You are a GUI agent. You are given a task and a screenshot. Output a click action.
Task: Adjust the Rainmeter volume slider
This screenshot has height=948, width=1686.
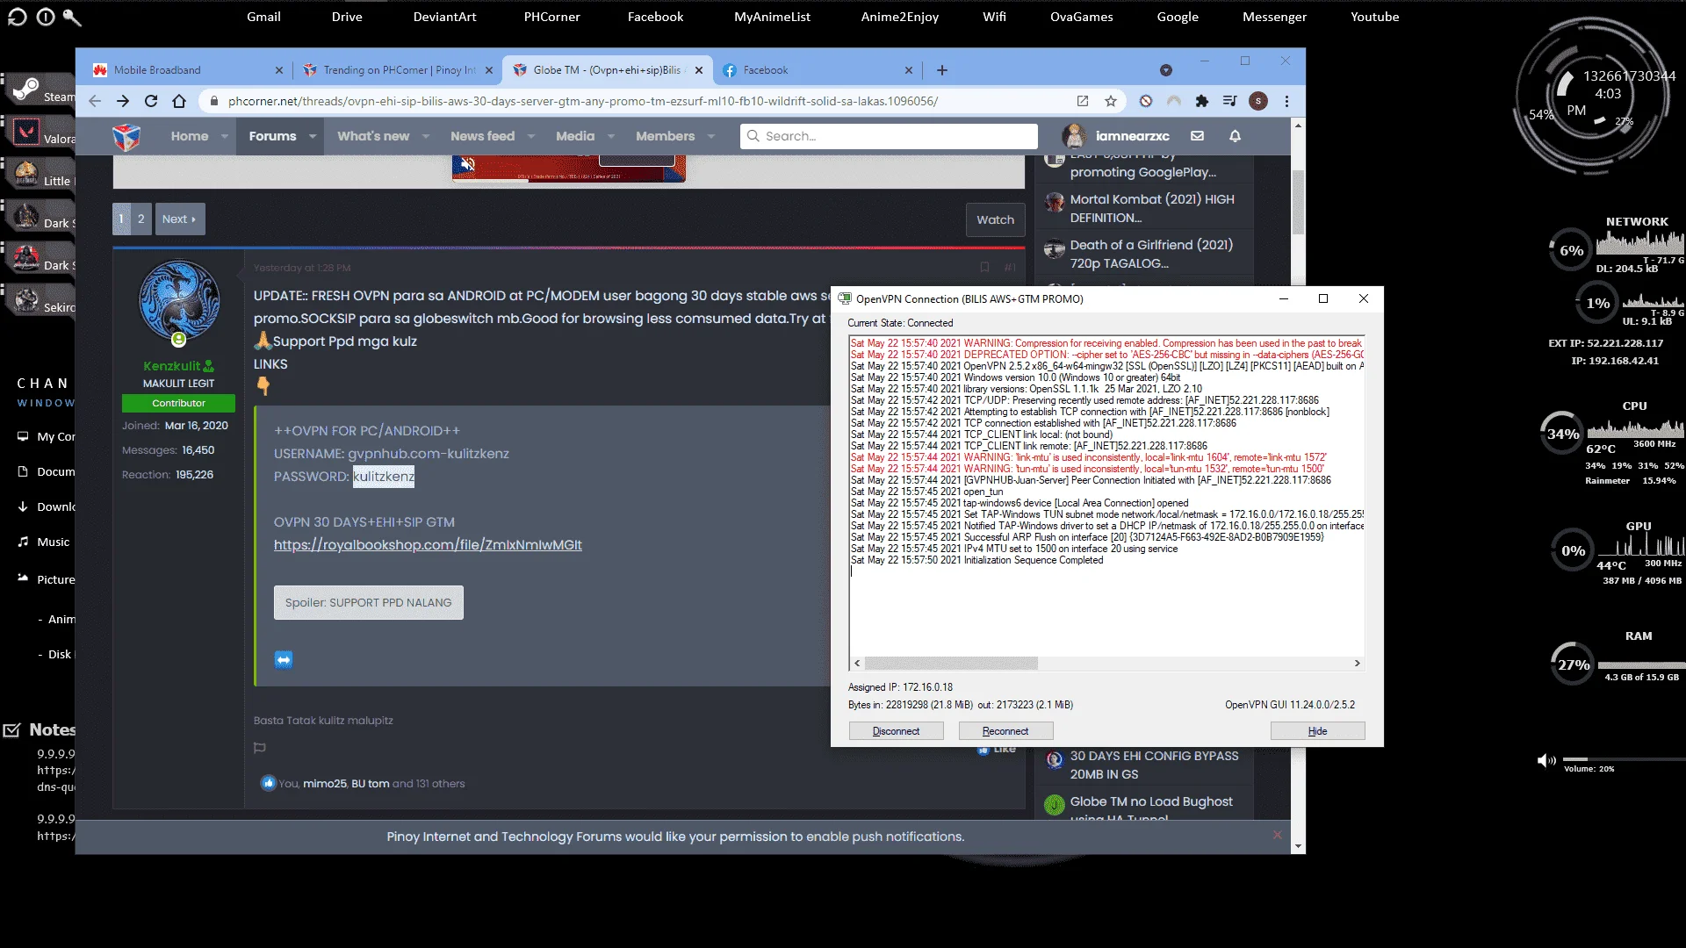[x=1624, y=759]
